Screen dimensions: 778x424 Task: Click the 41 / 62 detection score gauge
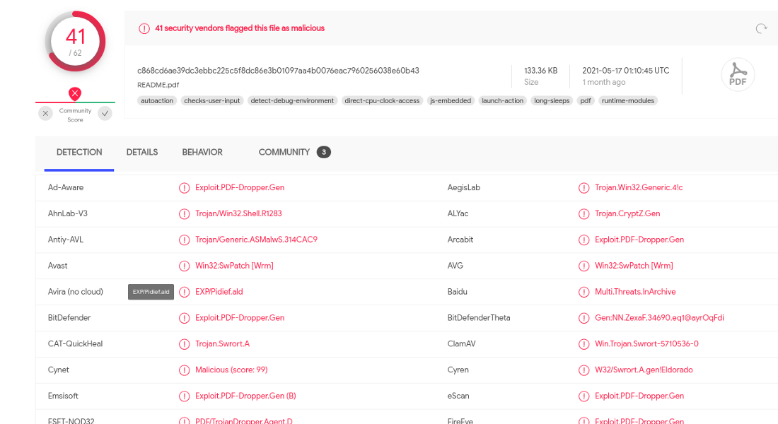click(75, 42)
